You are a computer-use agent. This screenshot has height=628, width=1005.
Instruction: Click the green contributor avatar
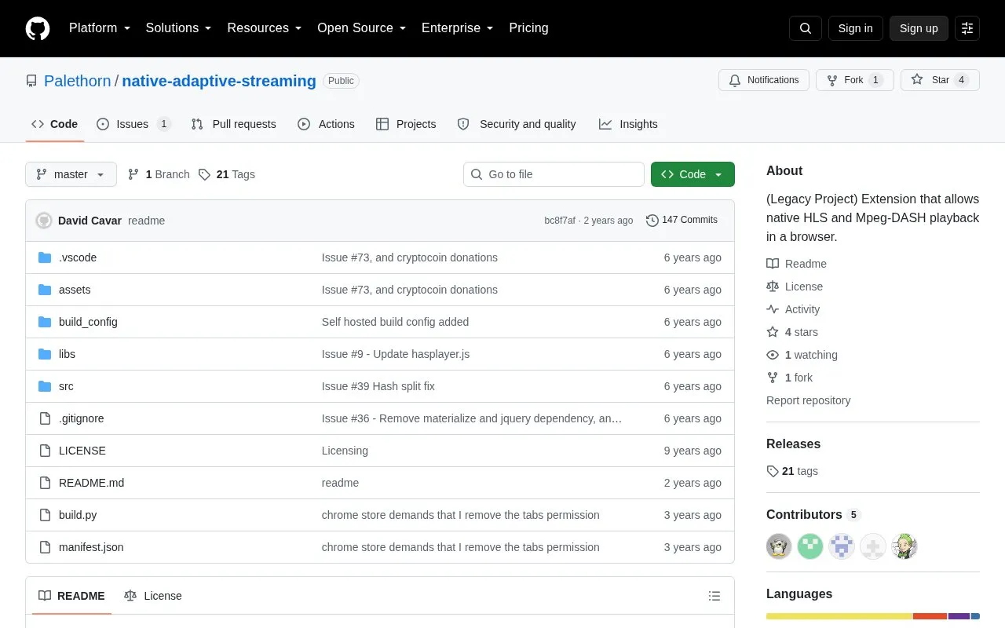(810, 546)
